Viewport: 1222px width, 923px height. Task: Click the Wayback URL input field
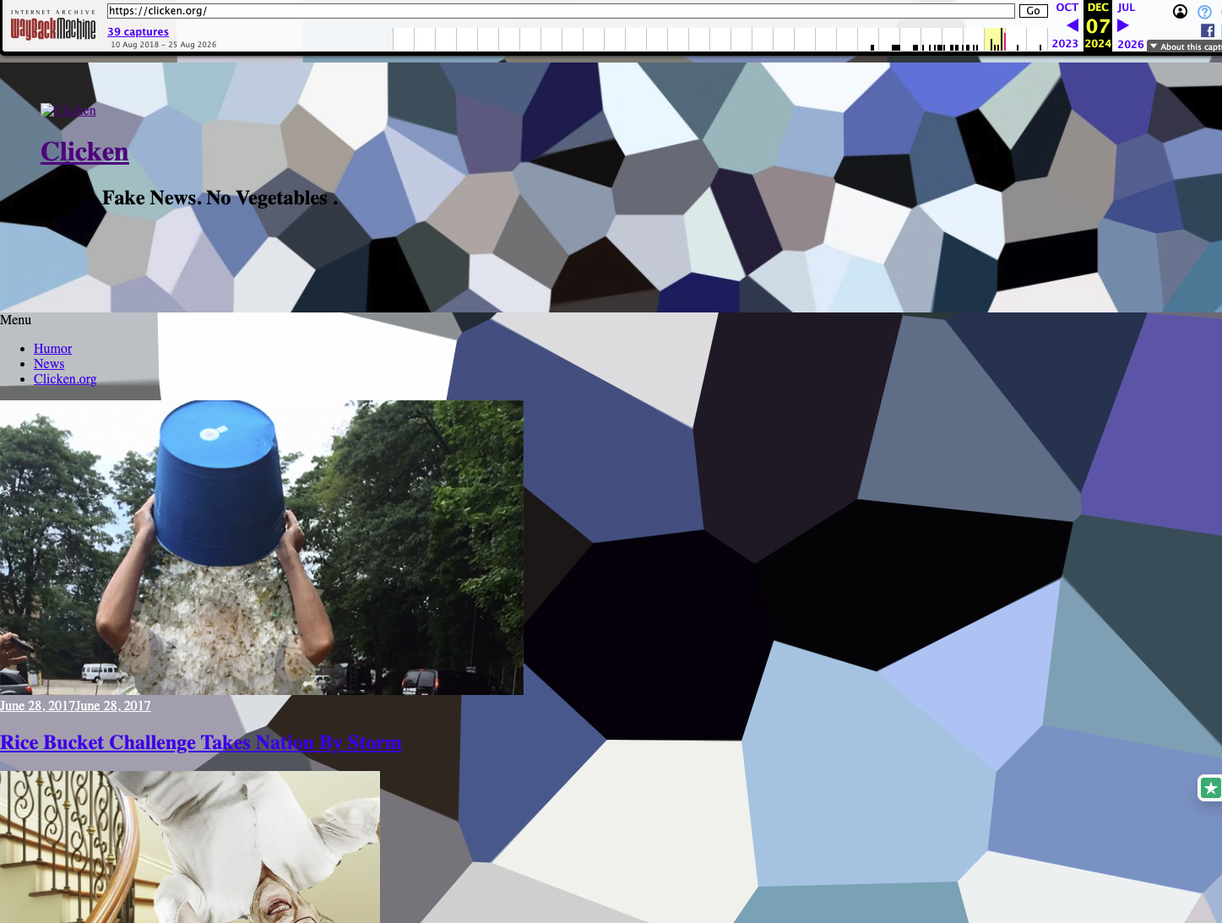tap(561, 11)
